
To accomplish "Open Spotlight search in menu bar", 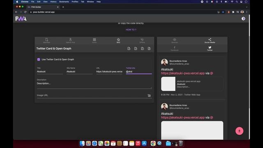I will pos(237,2).
